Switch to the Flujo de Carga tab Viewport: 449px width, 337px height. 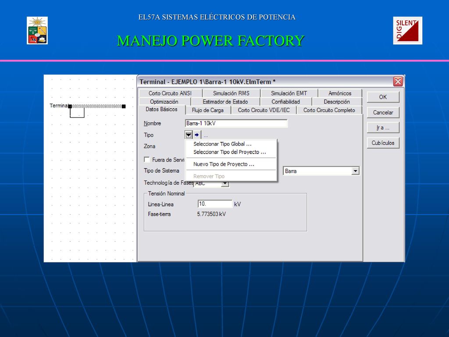coord(207,110)
